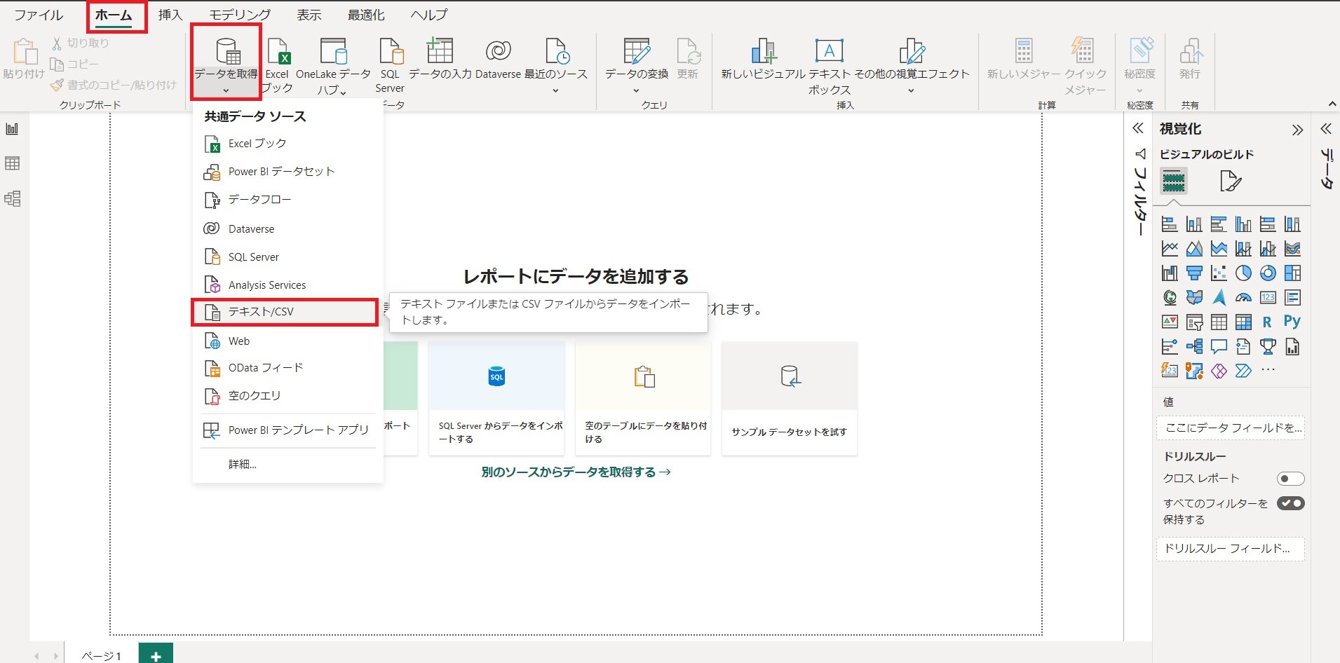Viewport: 1340px width, 663px height.
Task: Toggle the クロス レポート switch
Action: [x=1290, y=479]
